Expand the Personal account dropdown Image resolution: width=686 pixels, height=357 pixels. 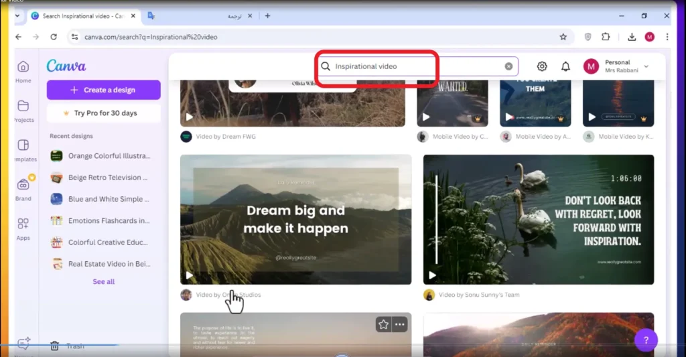(646, 66)
